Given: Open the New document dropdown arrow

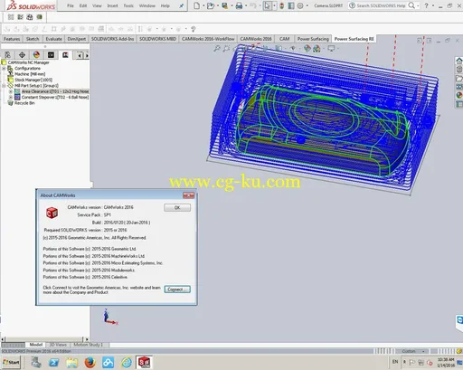Looking at the screenshot, I should pos(203,5).
